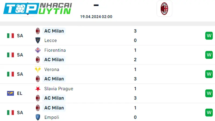Click the Italian flag beside the Lecce match

tap(10, 35)
